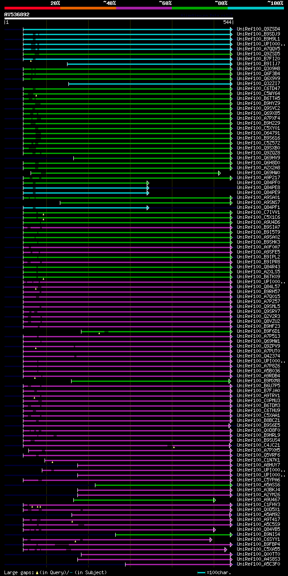The image size is (288, 576).
Task: Click the short cyan bar for Q84PE8
Action: [x=85, y=188]
